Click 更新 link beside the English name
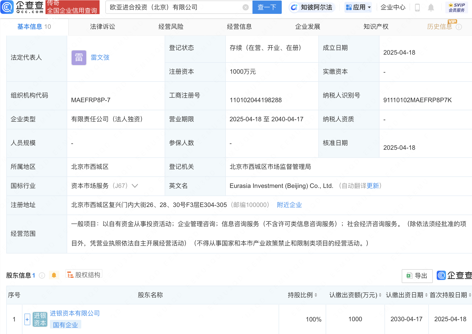This screenshot has height=334, width=472. click(373, 186)
